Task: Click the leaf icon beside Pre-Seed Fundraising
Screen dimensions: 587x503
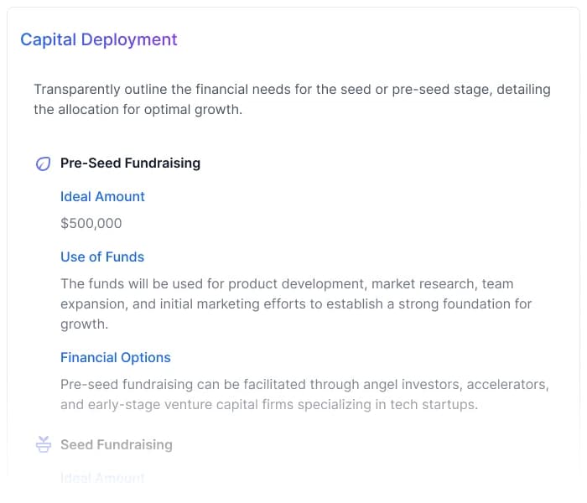Action: [43, 163]
